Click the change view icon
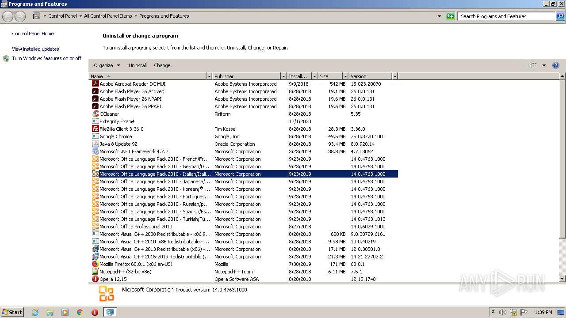This screenshot has width=566, height=318. (x=533, y=65)
